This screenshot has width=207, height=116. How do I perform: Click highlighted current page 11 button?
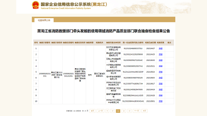click(x=118, y=111)
